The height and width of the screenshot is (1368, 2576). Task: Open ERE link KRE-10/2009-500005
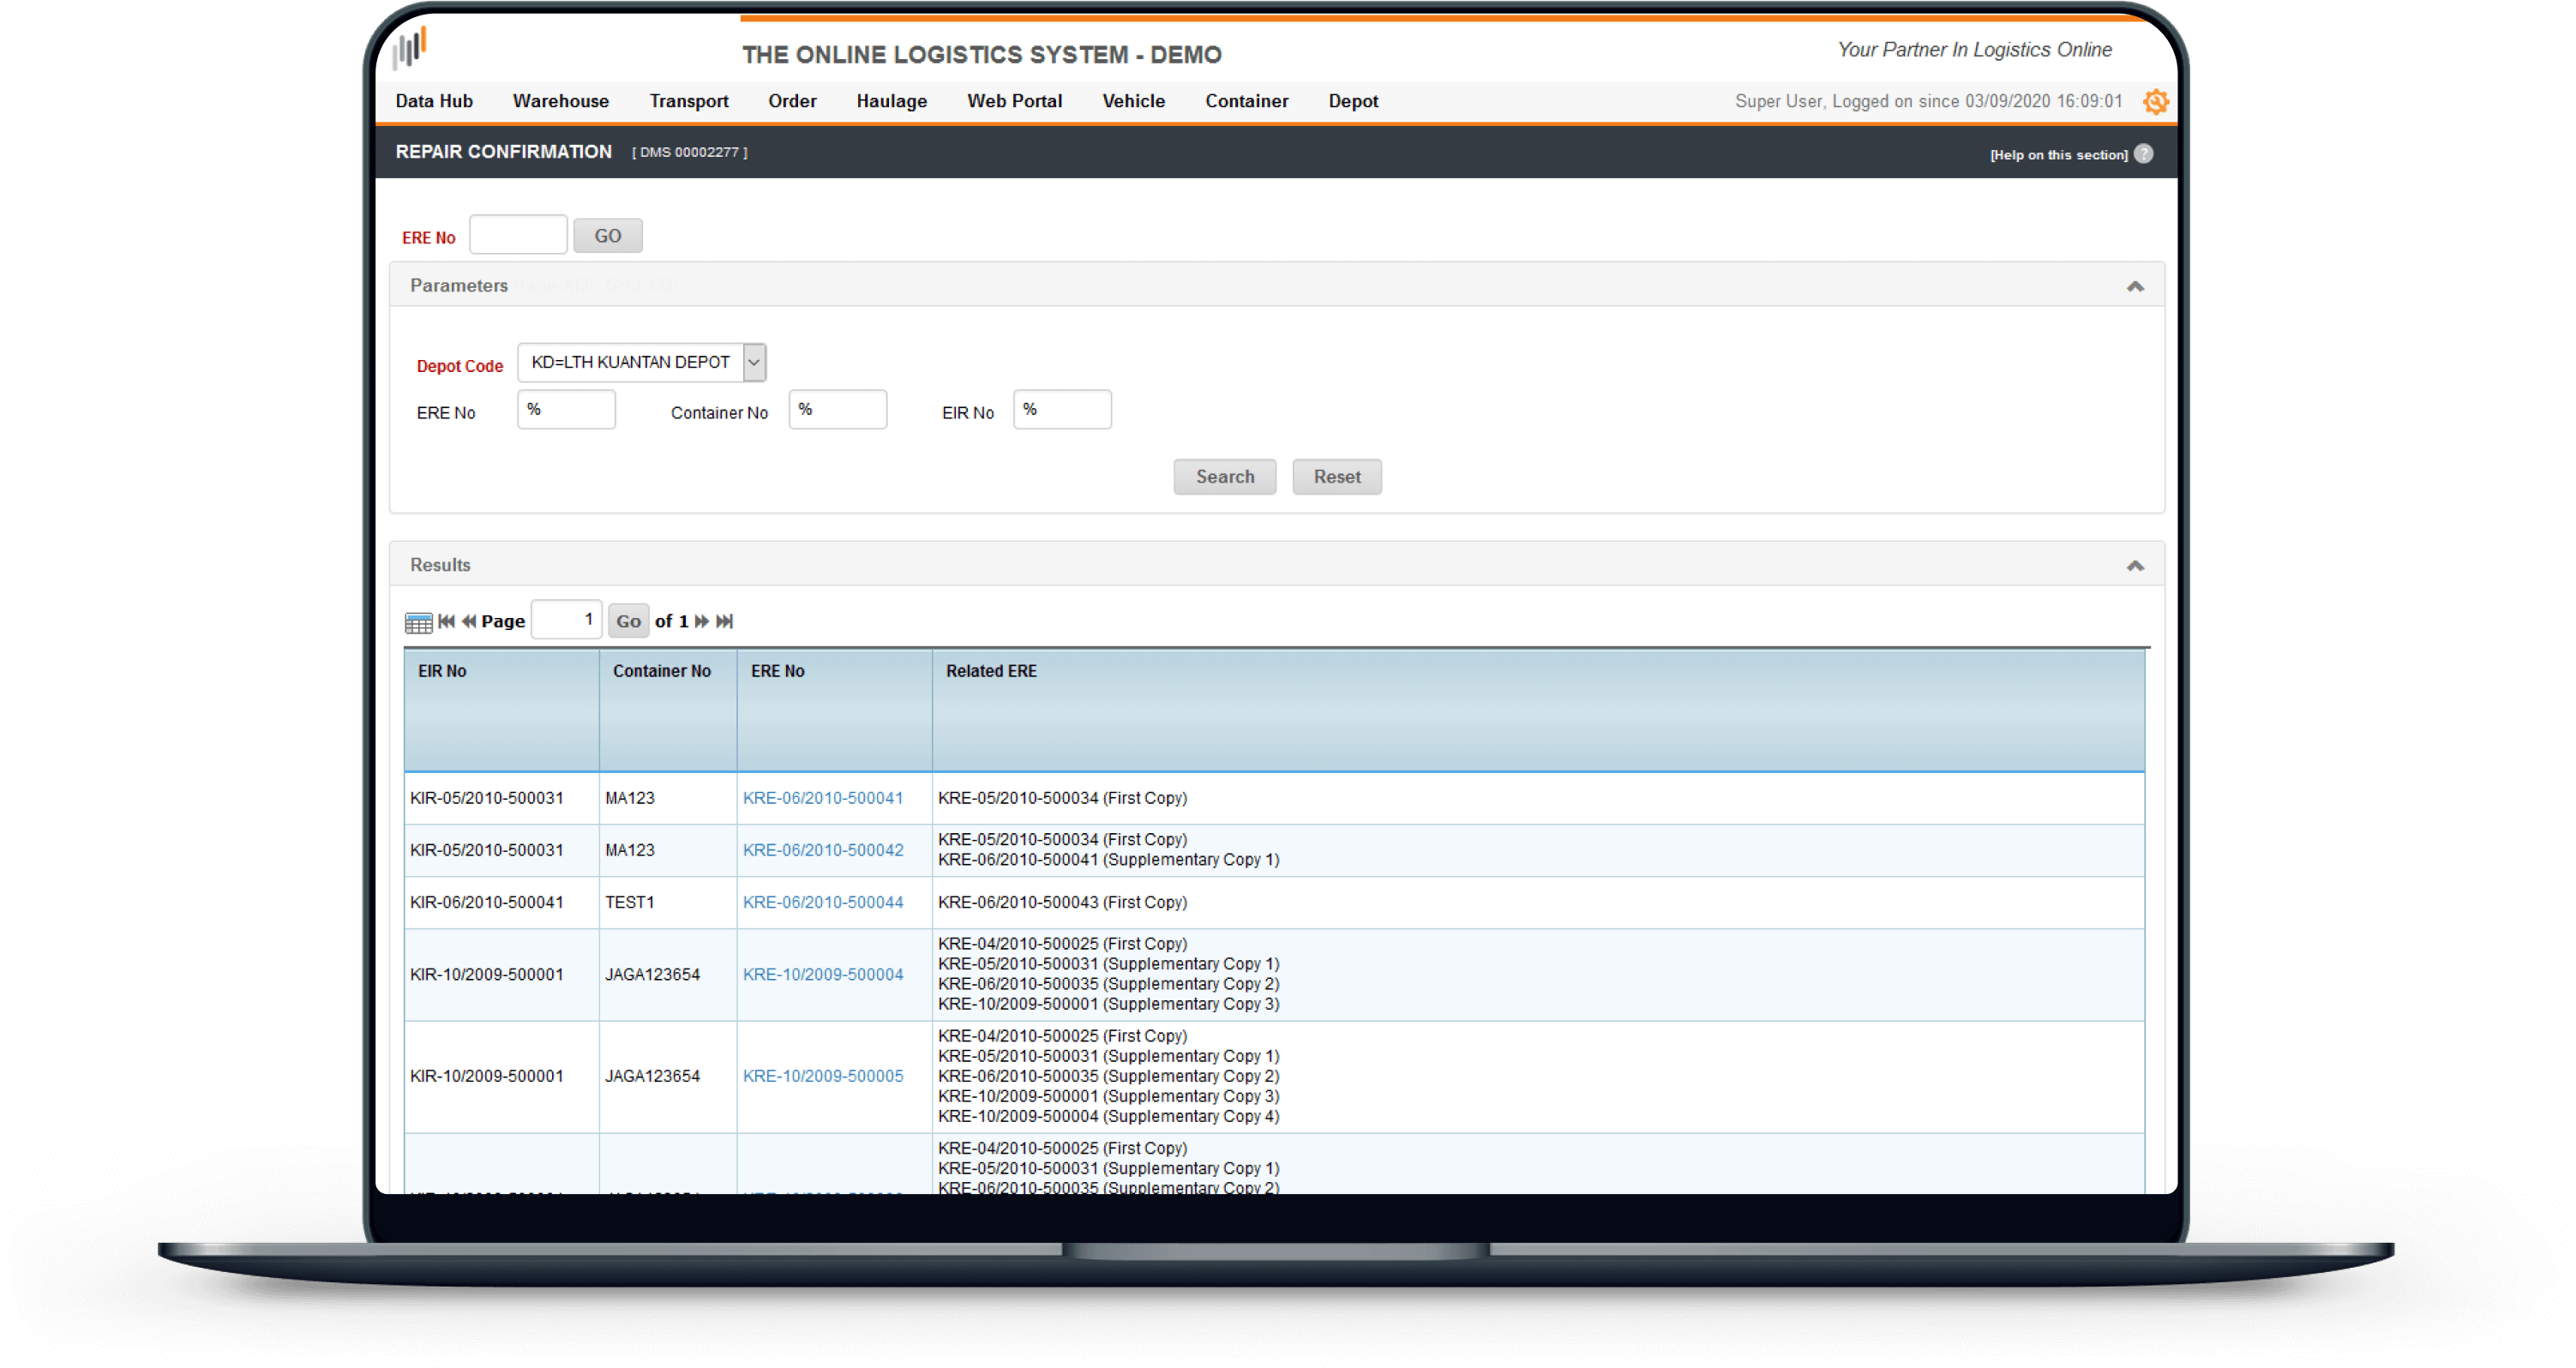click(x=822, y=1076)
